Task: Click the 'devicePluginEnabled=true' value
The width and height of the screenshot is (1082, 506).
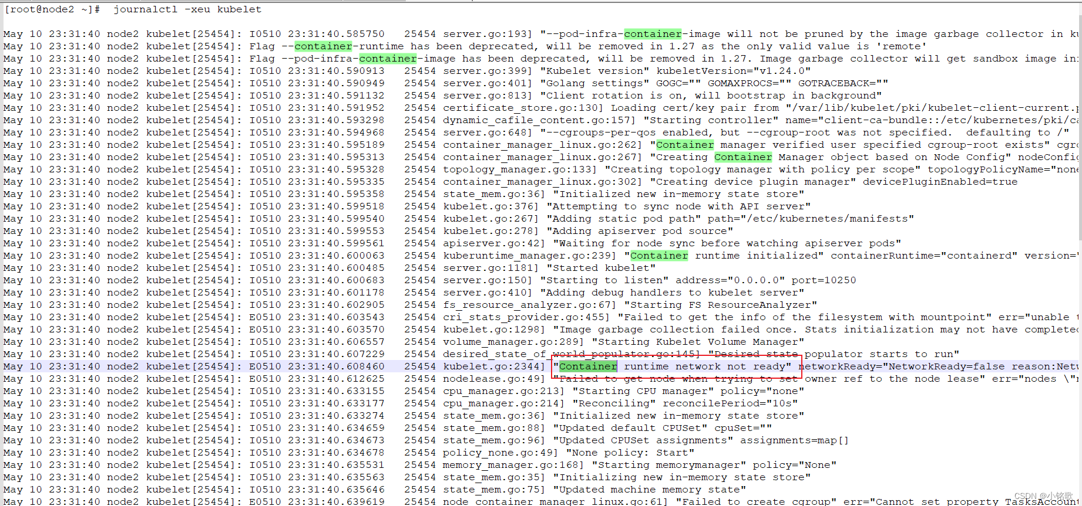Action: [940, 182]
